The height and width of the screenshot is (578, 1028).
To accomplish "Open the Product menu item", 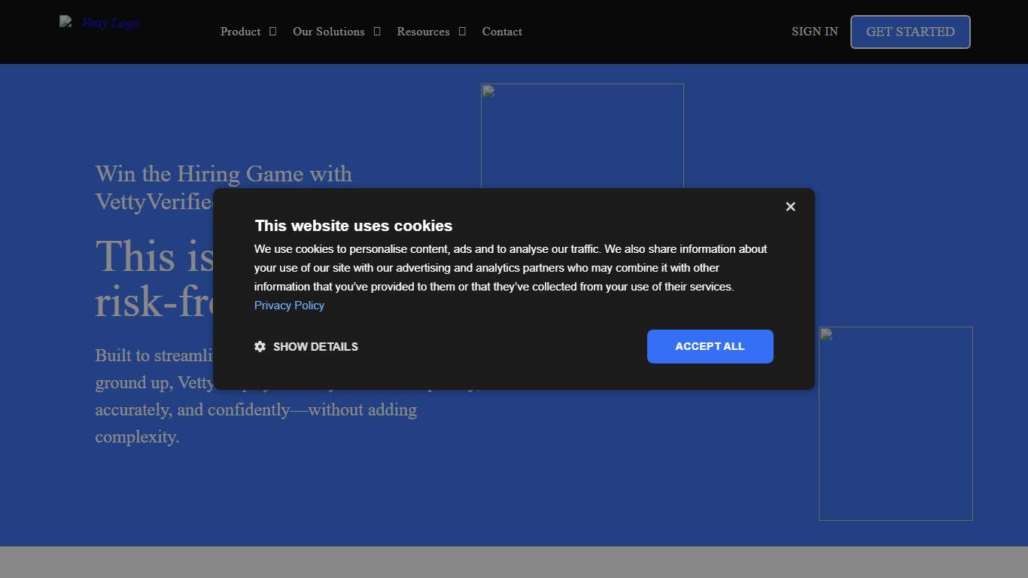I will coord(240,32).
